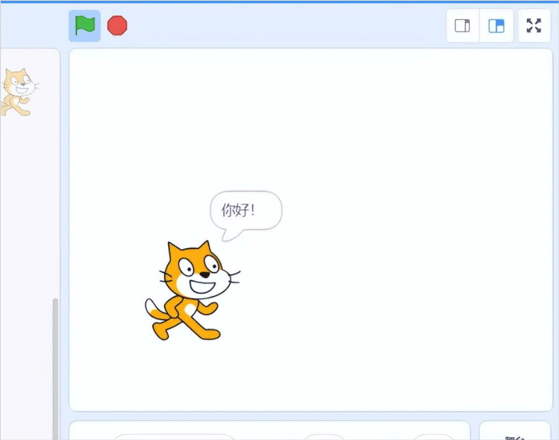Click the sprite info panel beneath the stage

click(268, 430)
